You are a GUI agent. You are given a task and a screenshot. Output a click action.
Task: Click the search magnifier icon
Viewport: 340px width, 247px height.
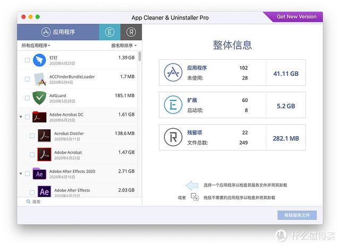pyautogui.click(x=28, y=201)
